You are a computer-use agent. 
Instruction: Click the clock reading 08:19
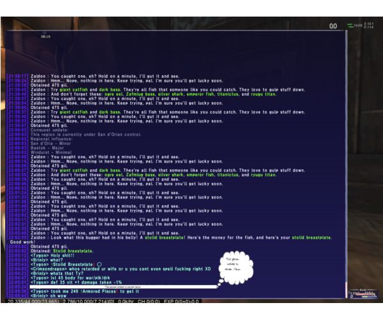45,36
